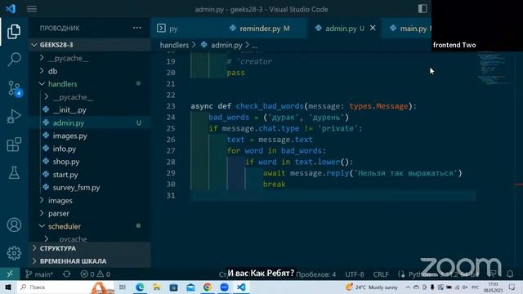Collapse the handlers folder
This screenshot has width=523, height=294.
(89, 84)
